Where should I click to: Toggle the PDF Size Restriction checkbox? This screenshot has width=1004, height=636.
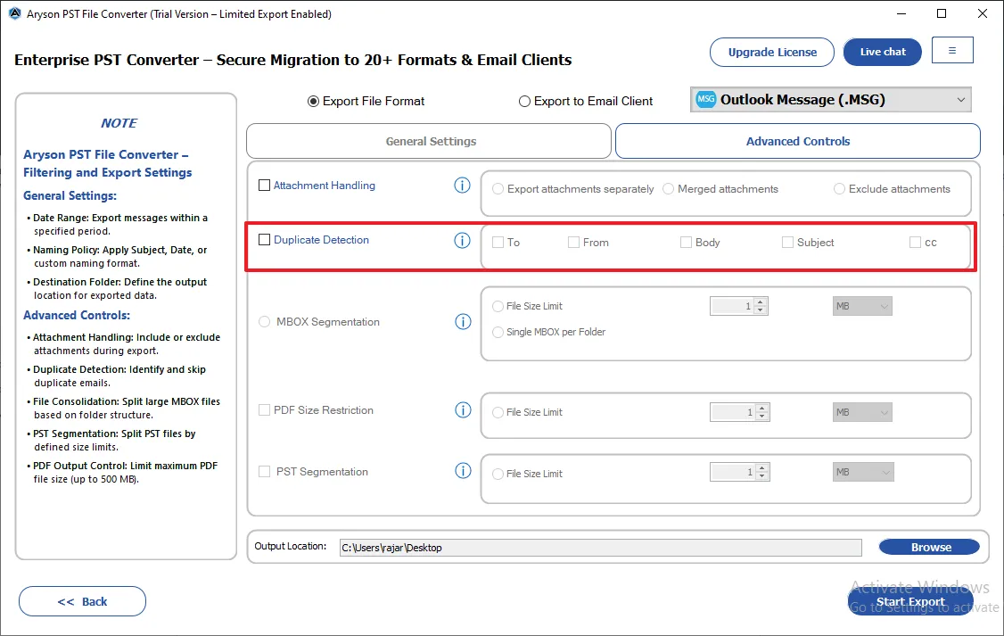tap(264, 410)
